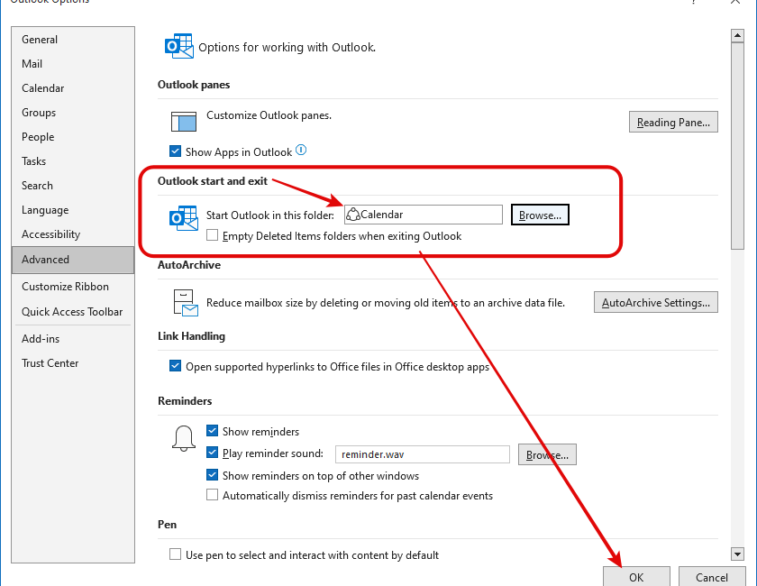This screenshot has height=586, width=757.
Task: Click the scrollbar up arrow
Action: tap(737, 35)
